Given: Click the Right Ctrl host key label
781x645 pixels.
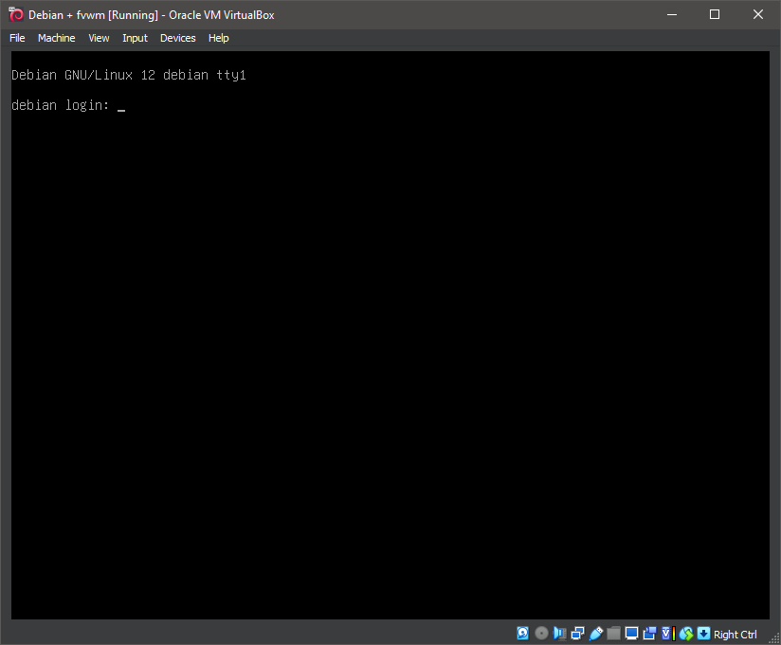Looking at the screenshot, I should click(x=736, y=635).
